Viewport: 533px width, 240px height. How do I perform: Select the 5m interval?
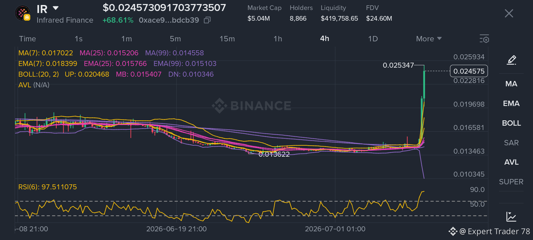[x=175, y=39]
